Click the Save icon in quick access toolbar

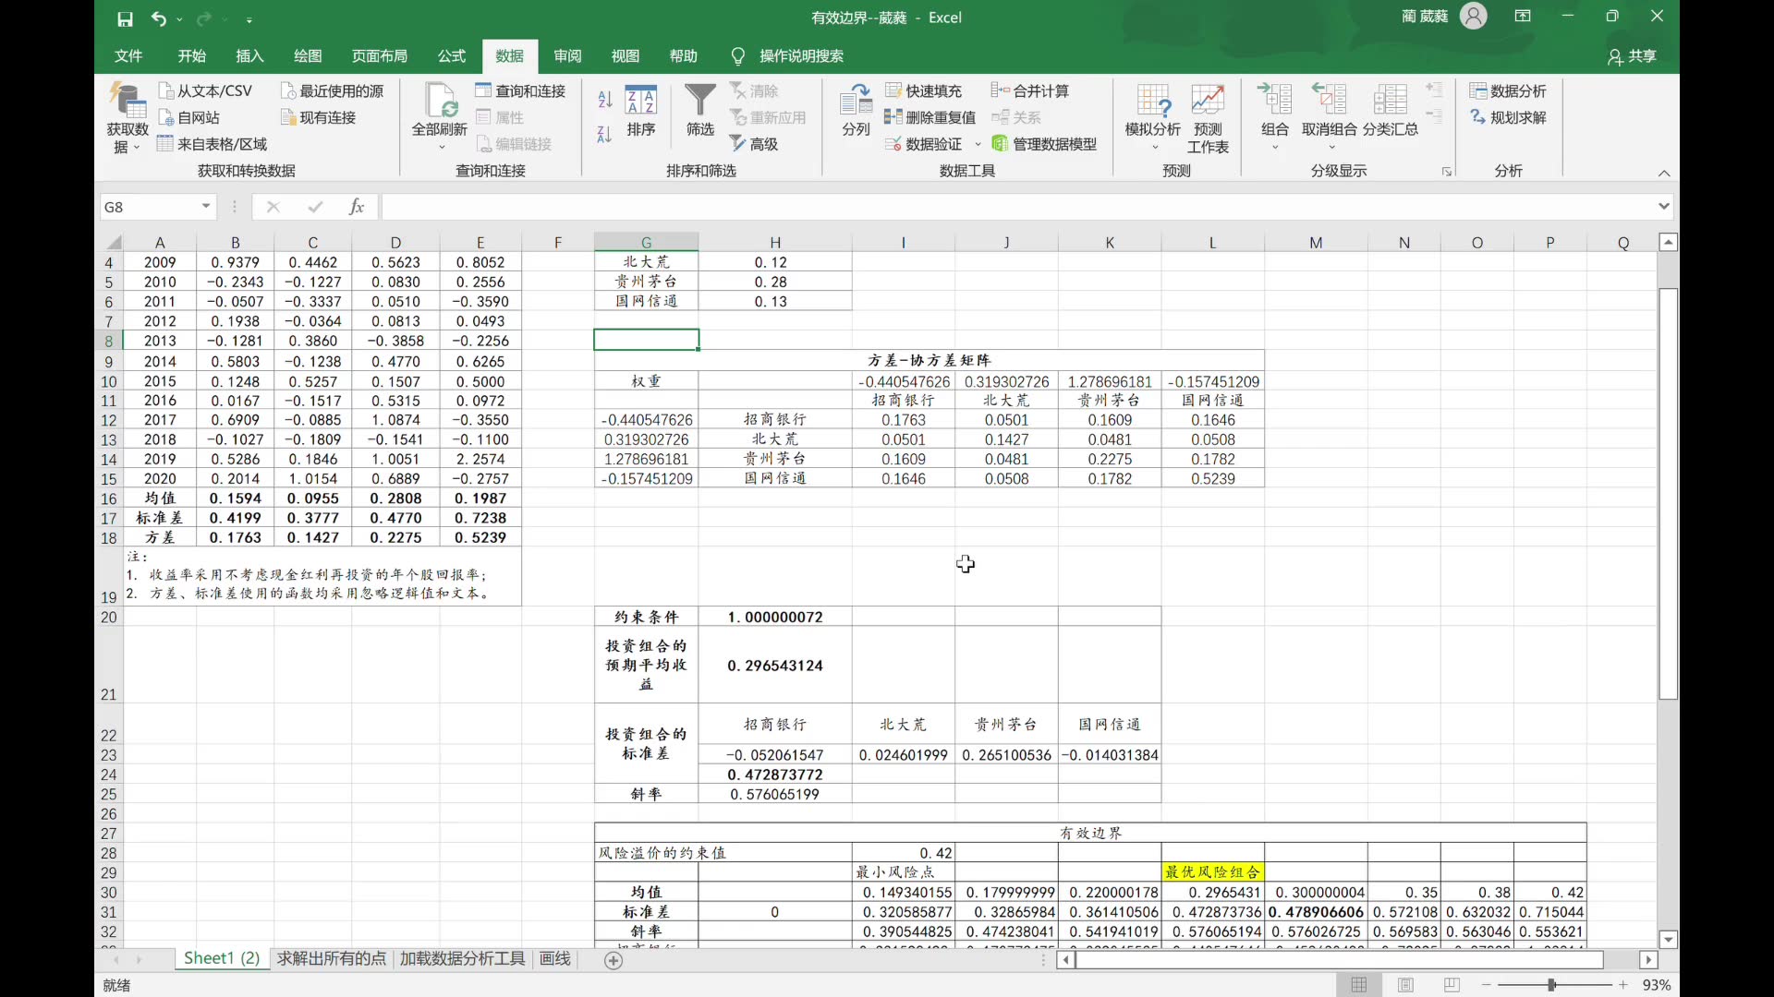(125, 18)
